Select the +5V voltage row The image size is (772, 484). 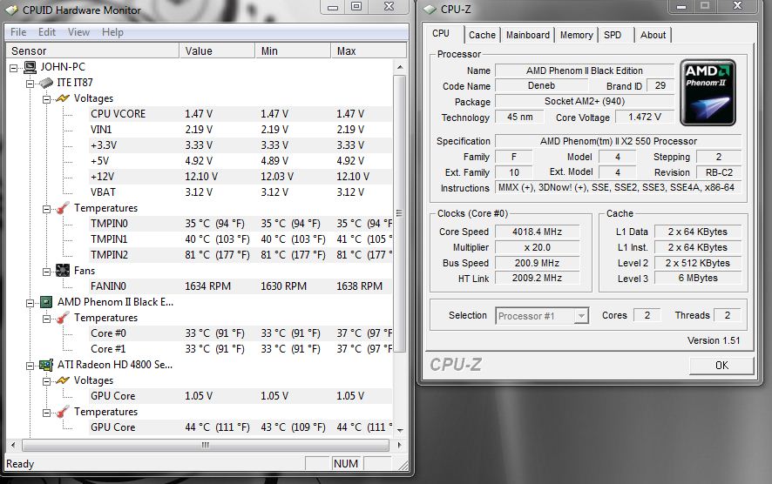240,161
